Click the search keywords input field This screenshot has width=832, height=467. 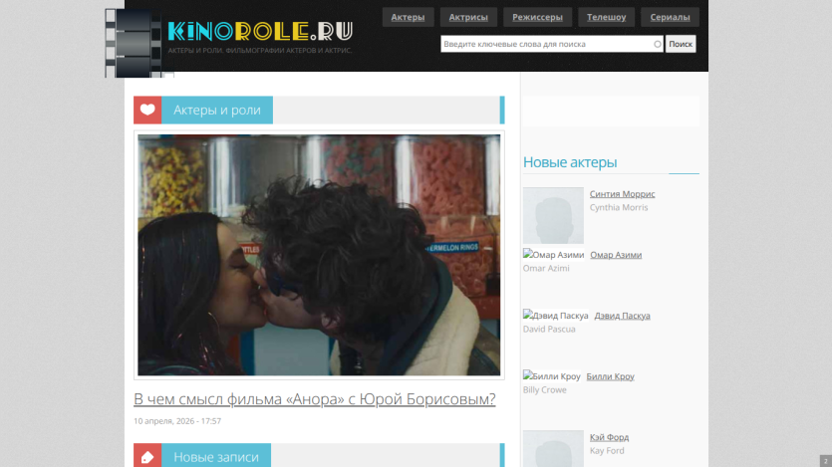click(552, 44)
